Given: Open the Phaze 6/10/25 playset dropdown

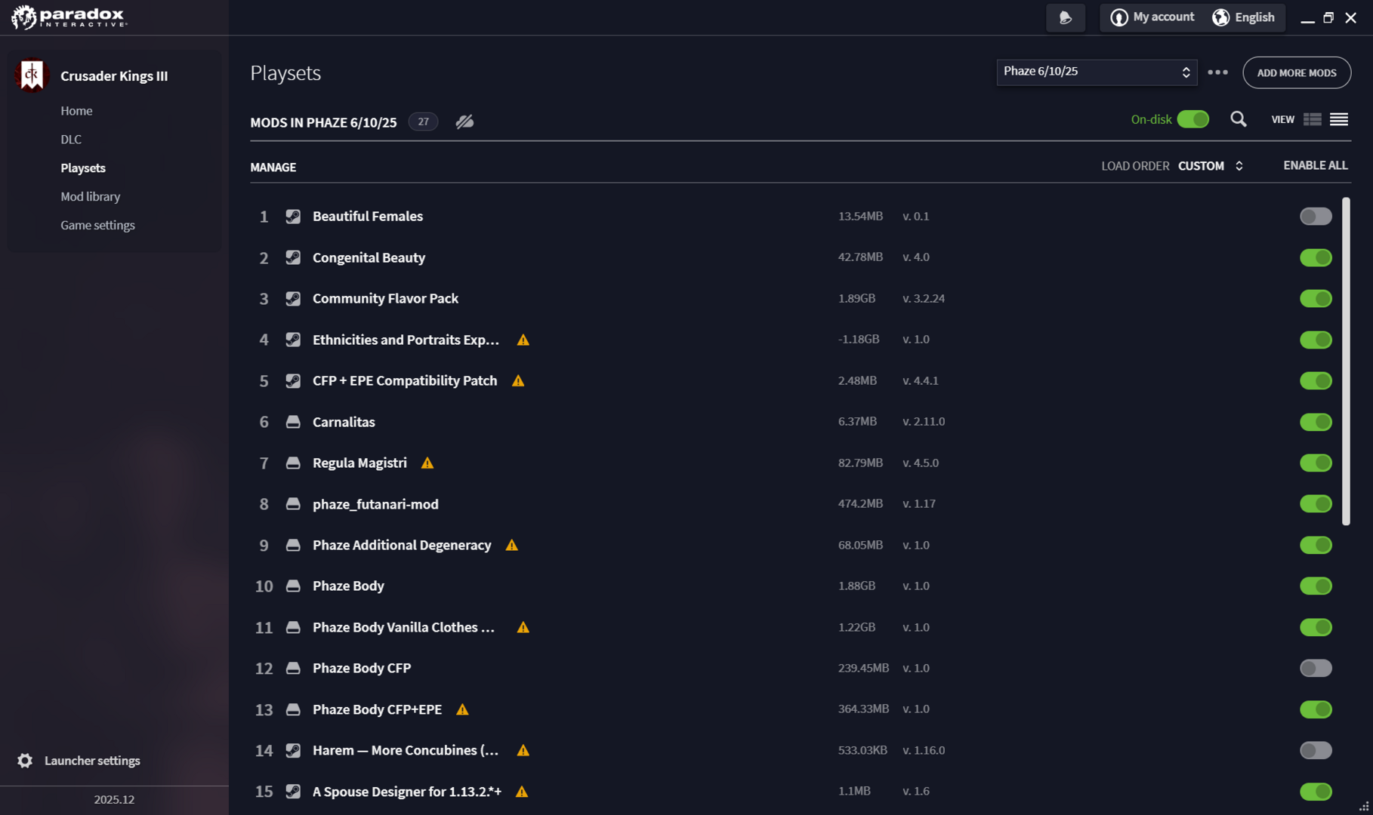Looking at the screenshot, I should 1097,72.
